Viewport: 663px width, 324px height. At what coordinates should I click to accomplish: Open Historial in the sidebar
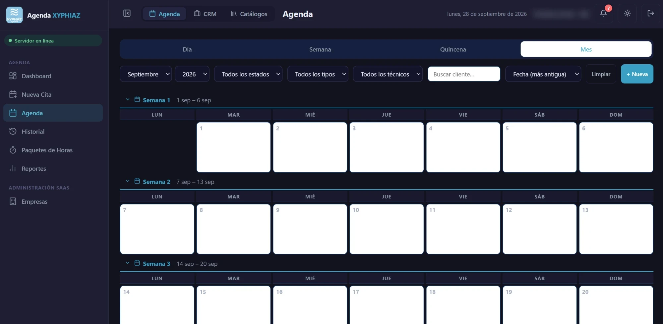(53, 132)
